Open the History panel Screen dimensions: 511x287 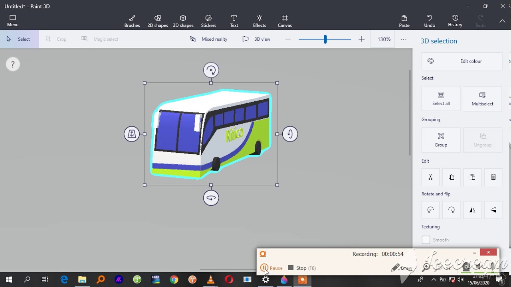point(455,21)
